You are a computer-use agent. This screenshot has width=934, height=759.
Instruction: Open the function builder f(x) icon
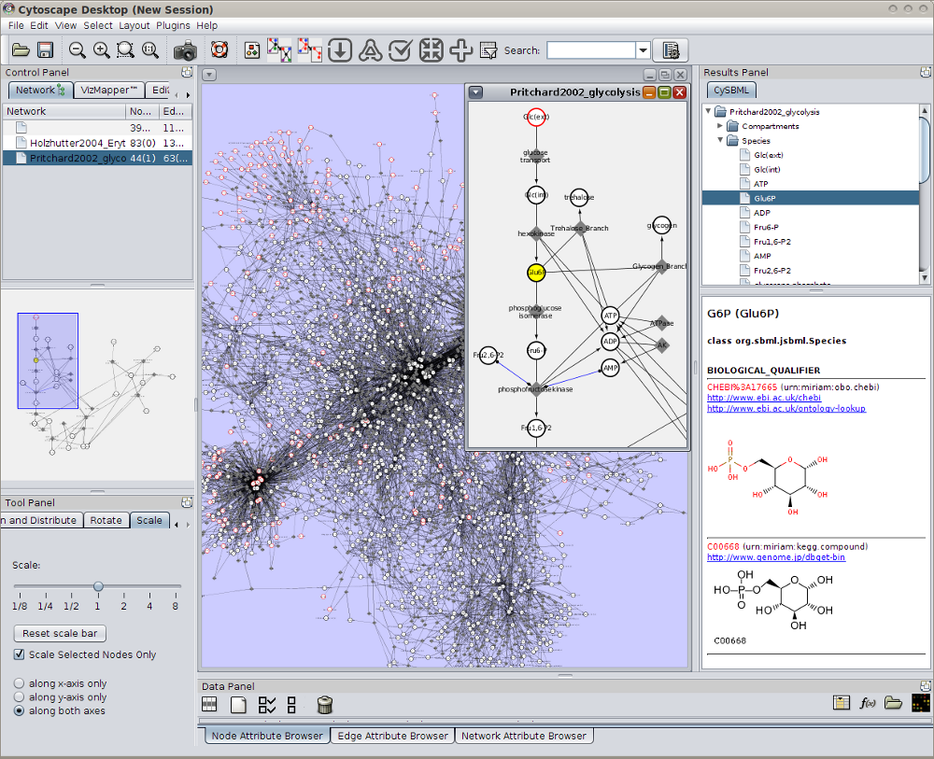(868, 703)
